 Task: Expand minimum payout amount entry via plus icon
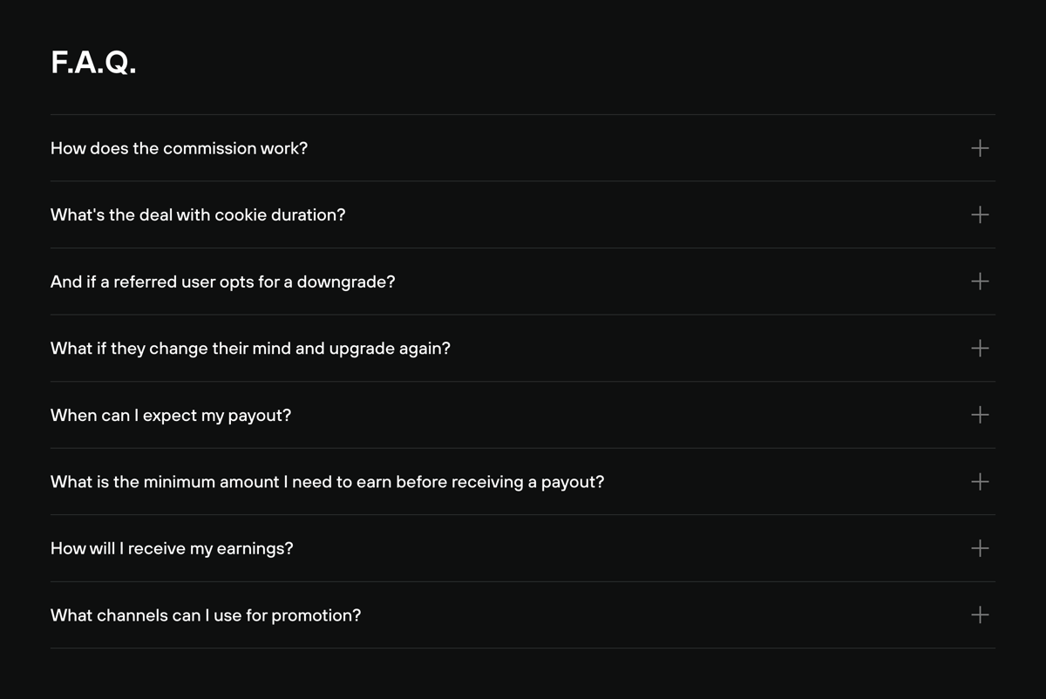click(979, 481)
